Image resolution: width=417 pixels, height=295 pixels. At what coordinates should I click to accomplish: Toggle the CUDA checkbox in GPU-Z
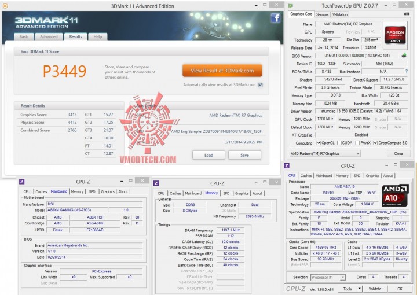coord(339,143)
